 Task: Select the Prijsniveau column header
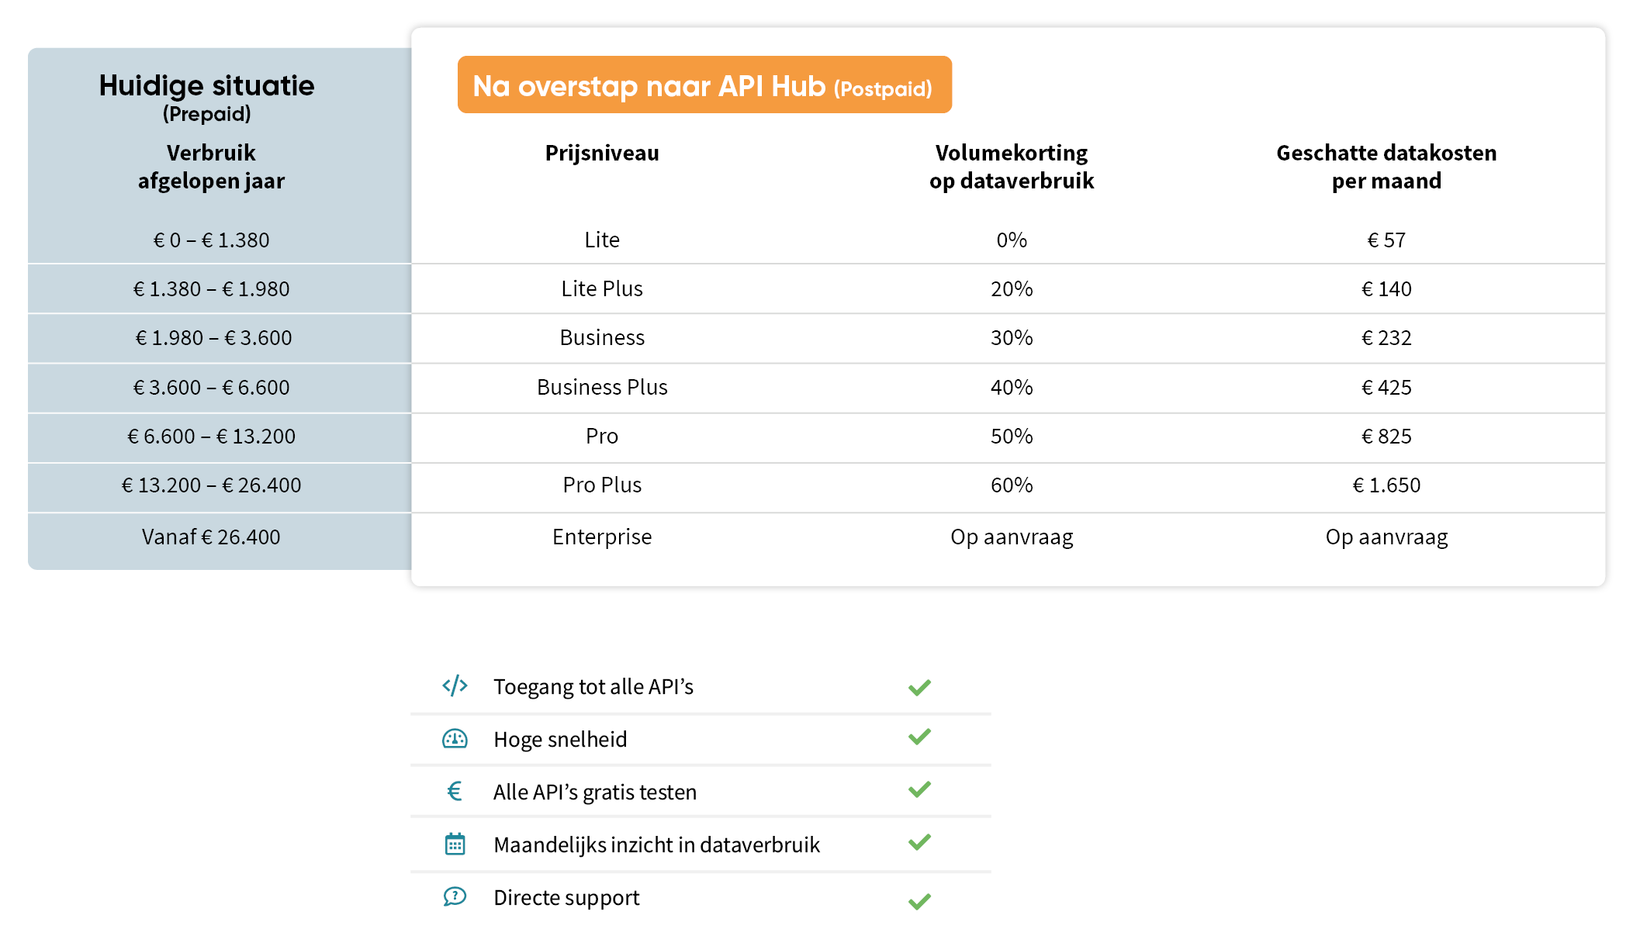tap(602, 153)
